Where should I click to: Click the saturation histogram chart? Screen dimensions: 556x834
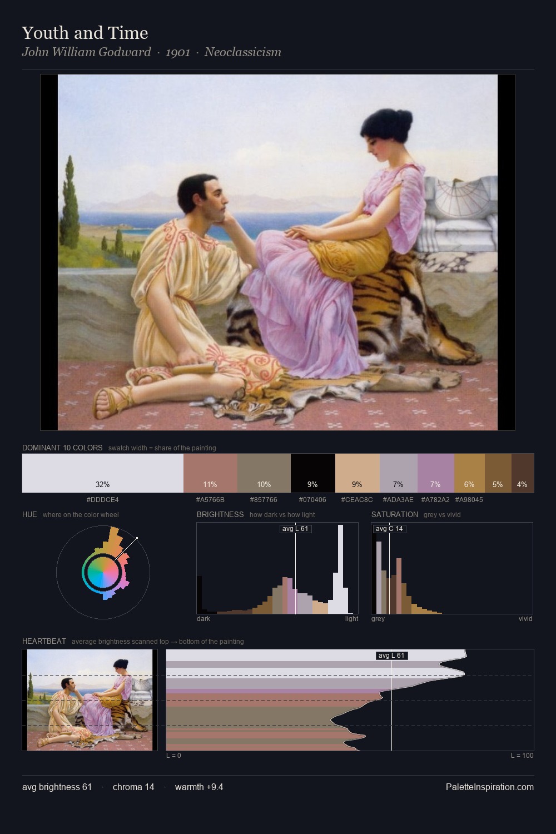point(452,568)
